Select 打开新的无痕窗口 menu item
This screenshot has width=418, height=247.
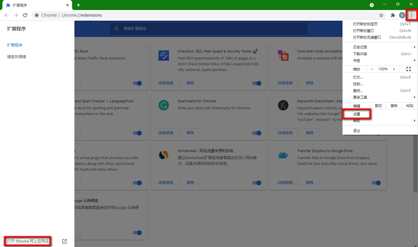pyautogui.click(x=380, y=38)
